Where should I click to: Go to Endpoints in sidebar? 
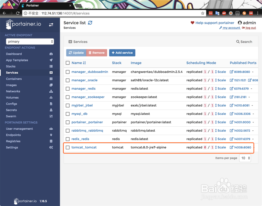tap(30, 135)
